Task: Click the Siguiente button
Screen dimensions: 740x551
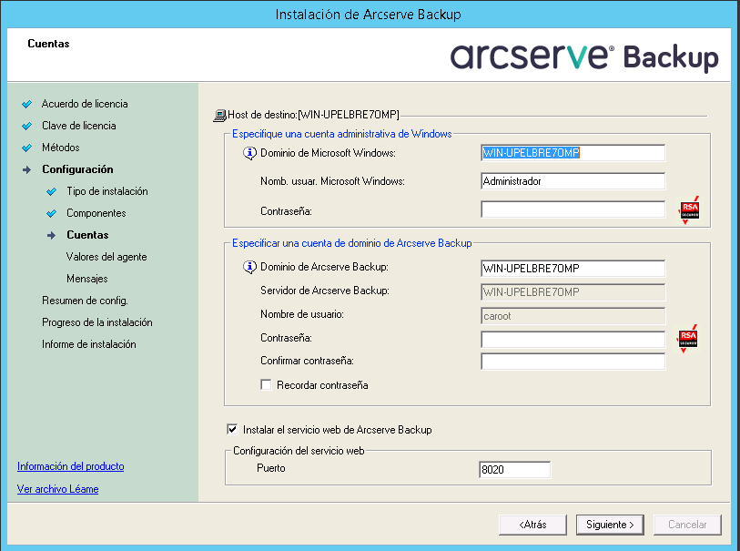Action: 609,525
